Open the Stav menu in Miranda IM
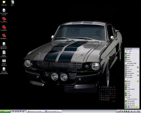141x113 pixels. (x=130, y=51)
